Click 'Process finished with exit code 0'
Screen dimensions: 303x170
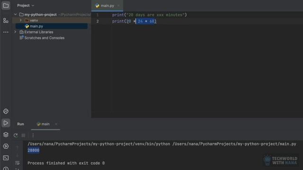pos(66,163)
